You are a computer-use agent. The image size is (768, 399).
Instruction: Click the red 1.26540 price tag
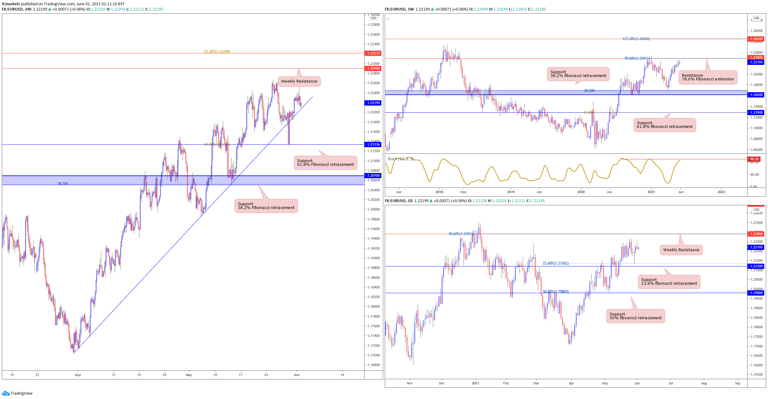click(756, 39)
